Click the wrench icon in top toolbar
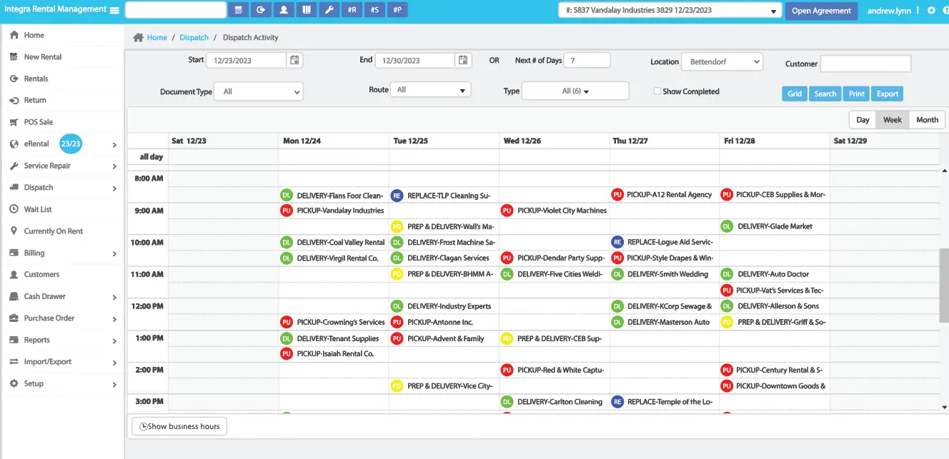Viewport: 949px width, 459px height. point(328,10)
